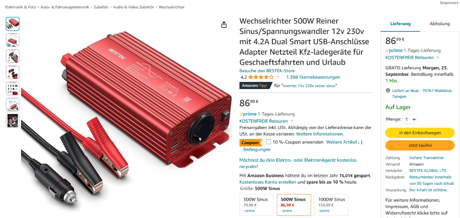The height and width of the screenshot is (218, 460).
Task: Switch to the Abholung tab
Action: pyautogui.click(x=439, y=24)
